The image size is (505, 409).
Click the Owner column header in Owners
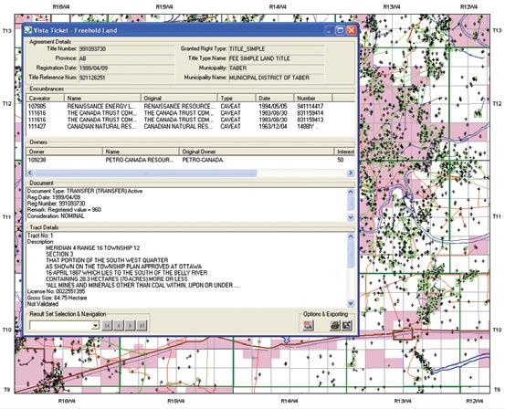[x=65, y=152]
